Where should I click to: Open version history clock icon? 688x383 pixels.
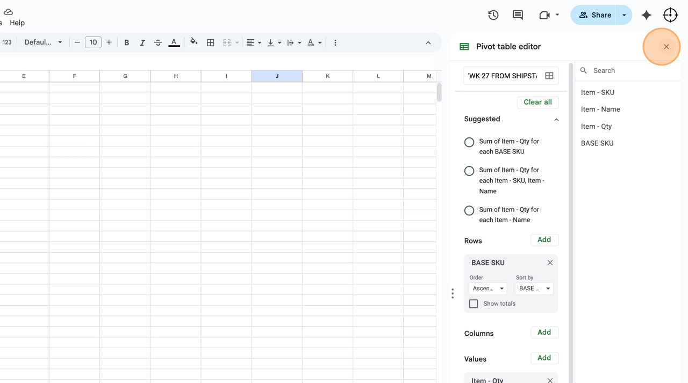point(493,15)
